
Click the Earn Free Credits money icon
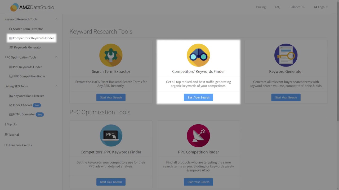point(6,145)
